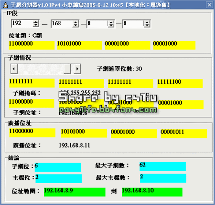215x205 pixels.
Task: Click third subnet mask binary 11111111
Action: (x=130, y=83)
